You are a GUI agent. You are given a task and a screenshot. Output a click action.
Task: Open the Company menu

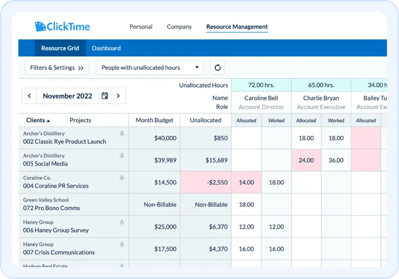[x=179, y=27]
